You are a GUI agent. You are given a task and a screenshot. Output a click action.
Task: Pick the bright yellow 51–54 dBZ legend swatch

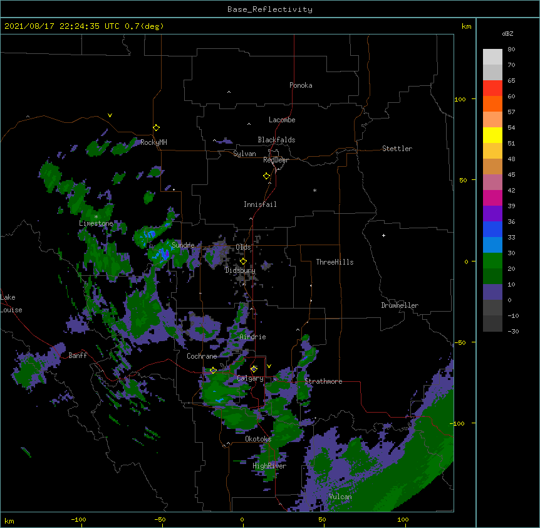click(492, 135)
